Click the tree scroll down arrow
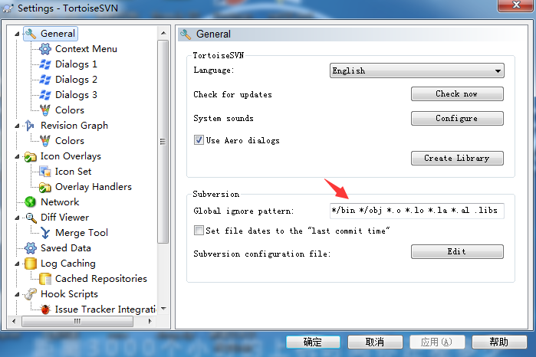This screenshot has height=357, width=536. [x=163, y=309]
